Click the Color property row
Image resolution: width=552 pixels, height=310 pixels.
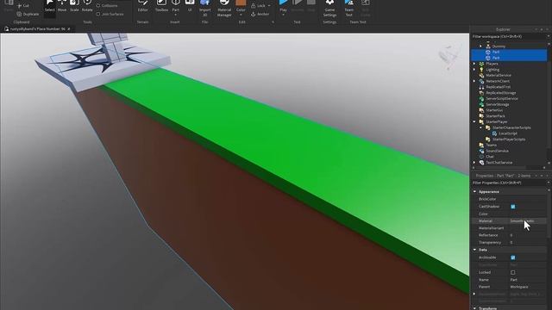click(509, 214)
